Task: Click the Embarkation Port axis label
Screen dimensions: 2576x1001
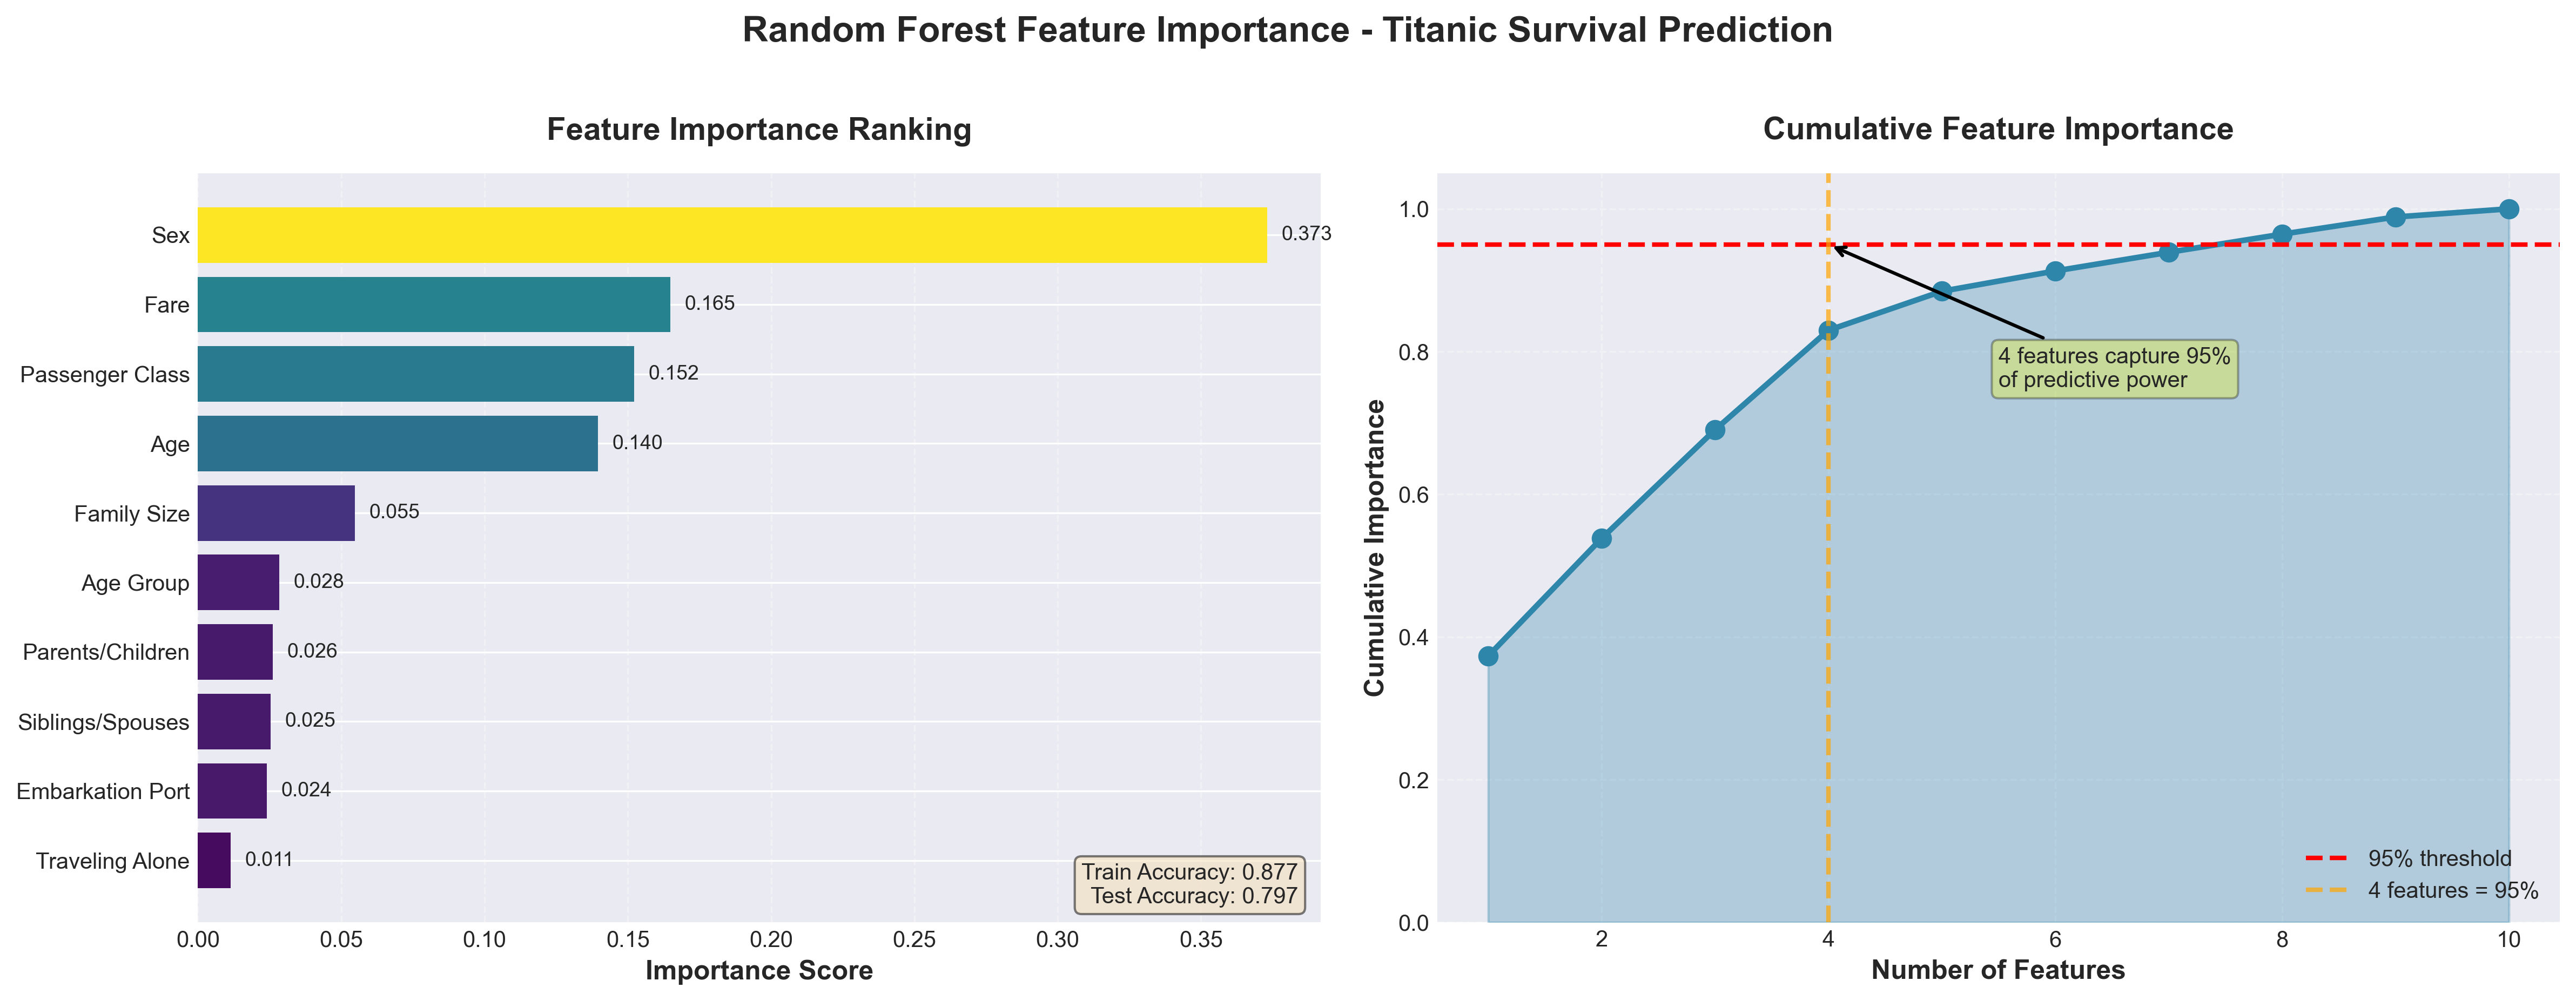Action: click(103, 791)
